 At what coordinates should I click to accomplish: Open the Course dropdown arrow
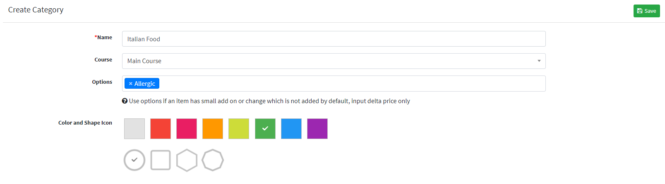539,61
